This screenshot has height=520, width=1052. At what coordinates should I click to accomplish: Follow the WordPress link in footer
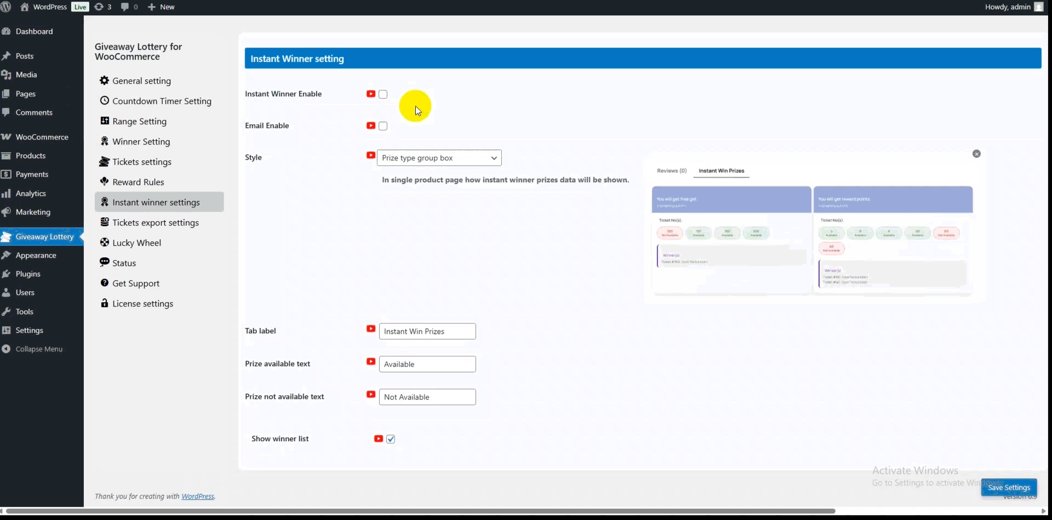pos(198,496)
